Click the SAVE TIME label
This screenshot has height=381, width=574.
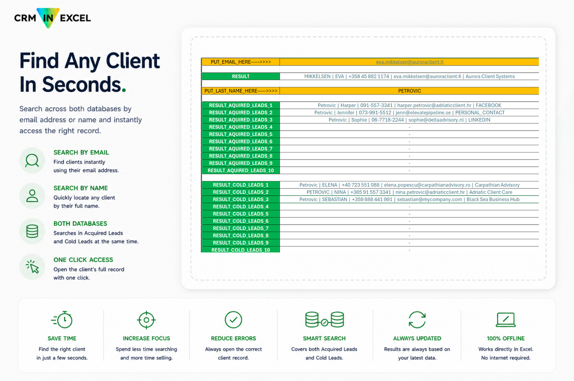click(x=62, y=339)
